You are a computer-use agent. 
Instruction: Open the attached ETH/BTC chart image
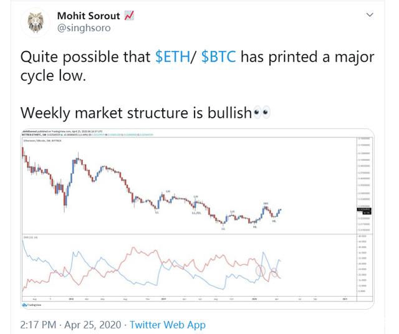point(197,219)
